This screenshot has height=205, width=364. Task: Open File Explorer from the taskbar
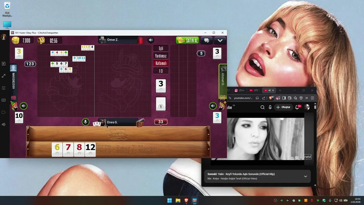pyautogui.click(x=178, y=200)
